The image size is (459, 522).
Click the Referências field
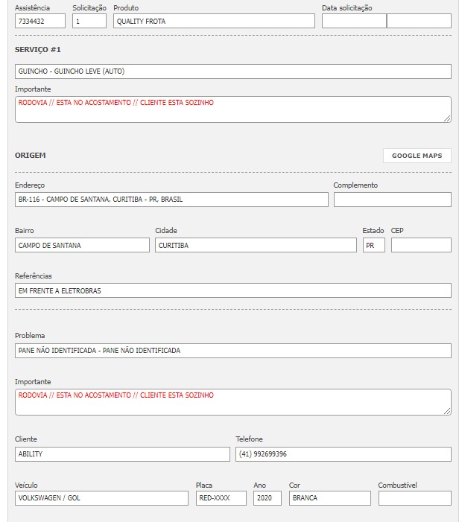click(232, 290)
